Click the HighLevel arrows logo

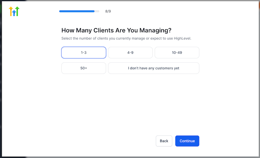click(14, 11)
